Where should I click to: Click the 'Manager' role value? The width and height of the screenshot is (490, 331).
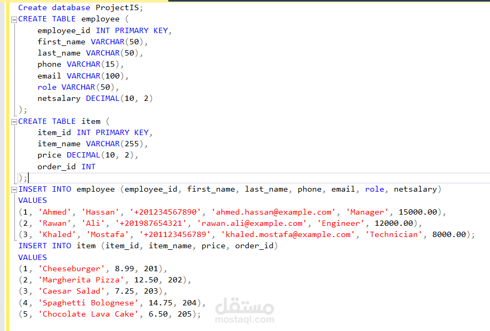pyautogui.click(x=367, y=212)
